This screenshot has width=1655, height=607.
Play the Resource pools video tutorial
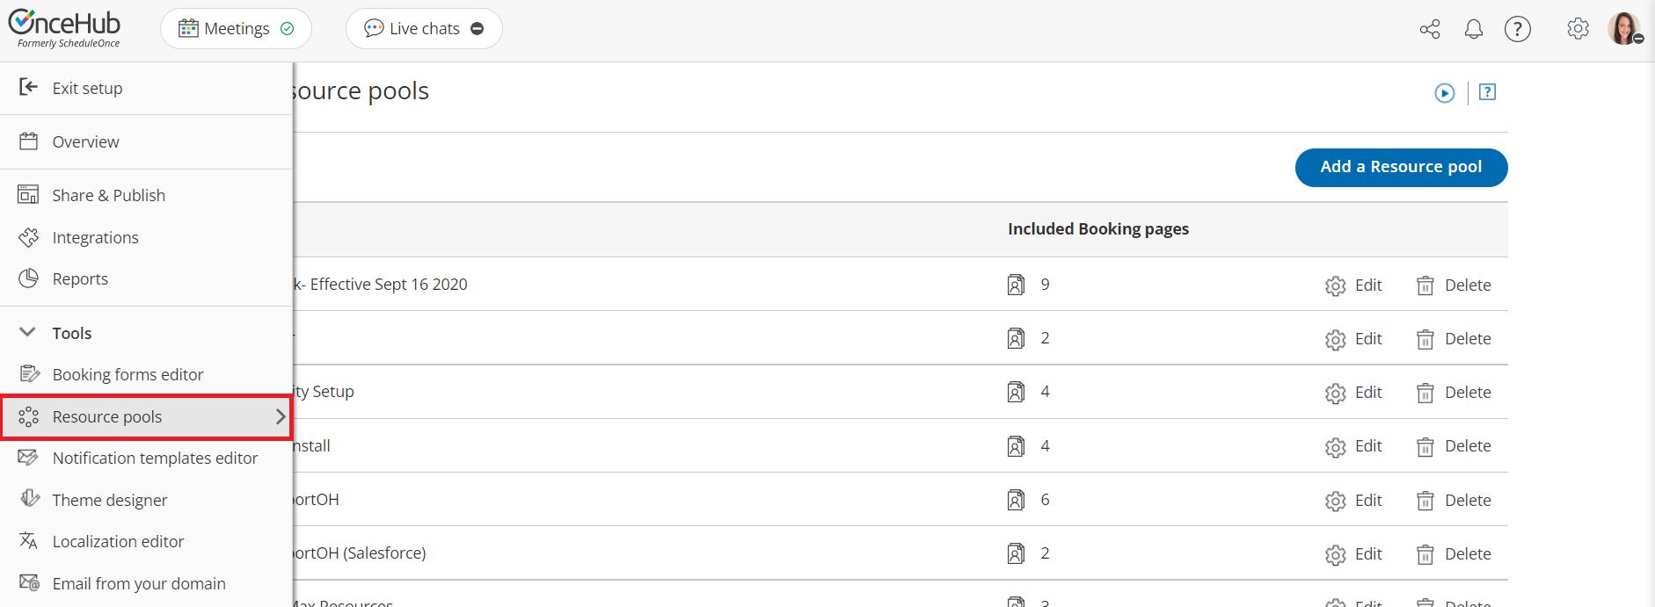[x=1445, y=93]
